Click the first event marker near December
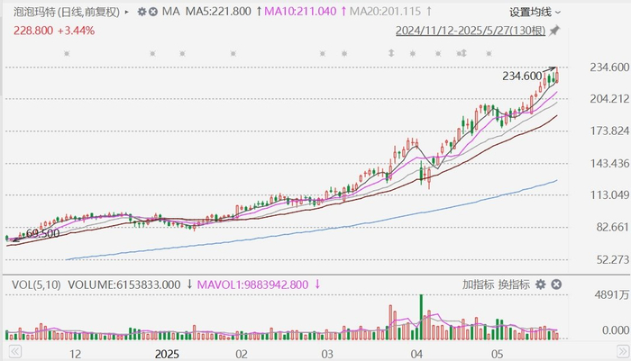The image size is (631, 361). (x=67, y=53)
